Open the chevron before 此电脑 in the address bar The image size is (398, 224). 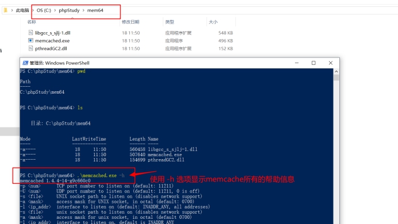pyautogui.click(x=12, y=10)
